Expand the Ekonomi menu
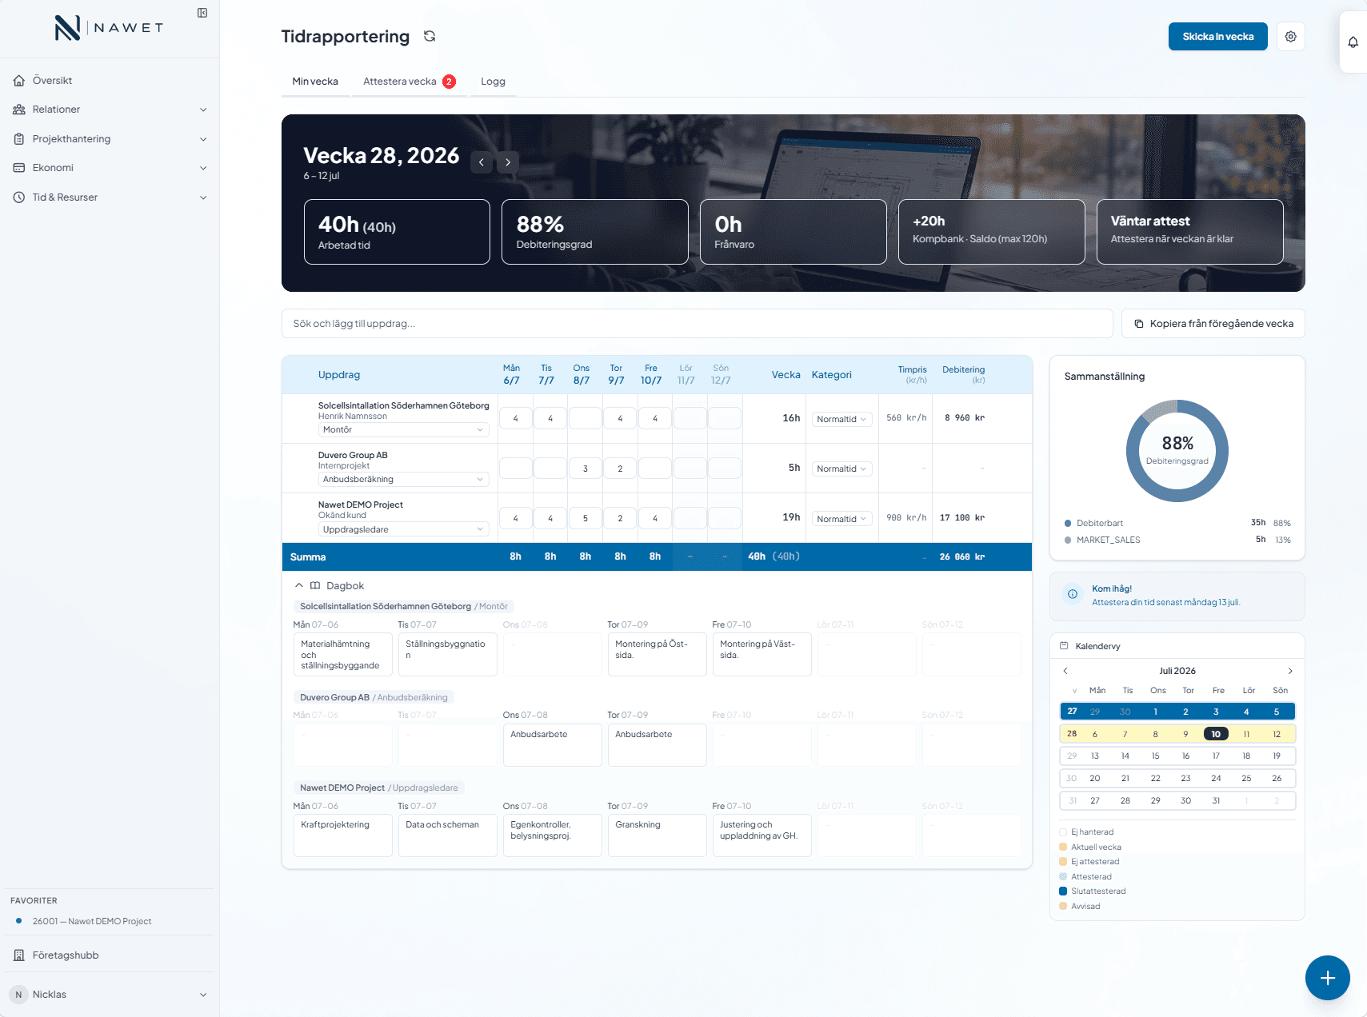The image size is (1367, 1017). [203, 168]
